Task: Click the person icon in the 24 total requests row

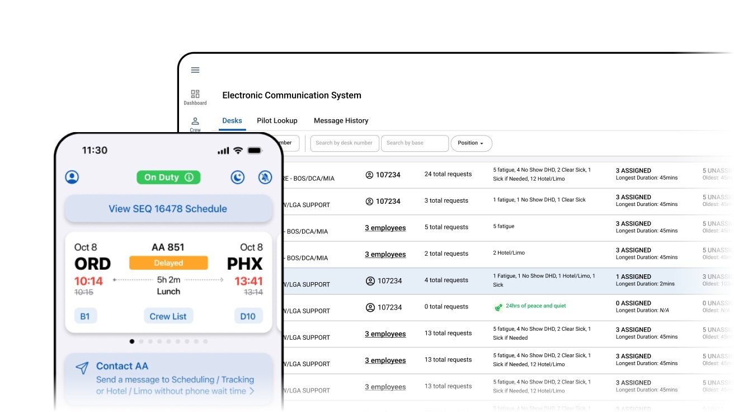Action: coord(369,175)
